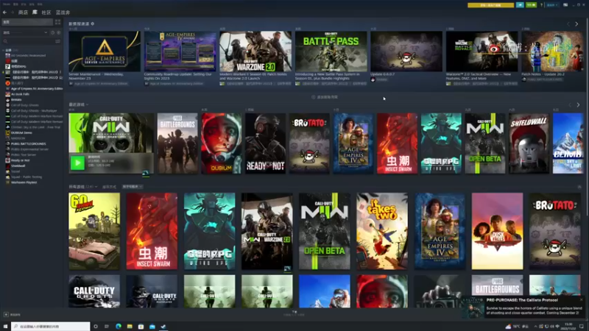Open Dubium tile in recent games
The height and width of the screenshot is (331, 589).
click(x=222, y=143)
